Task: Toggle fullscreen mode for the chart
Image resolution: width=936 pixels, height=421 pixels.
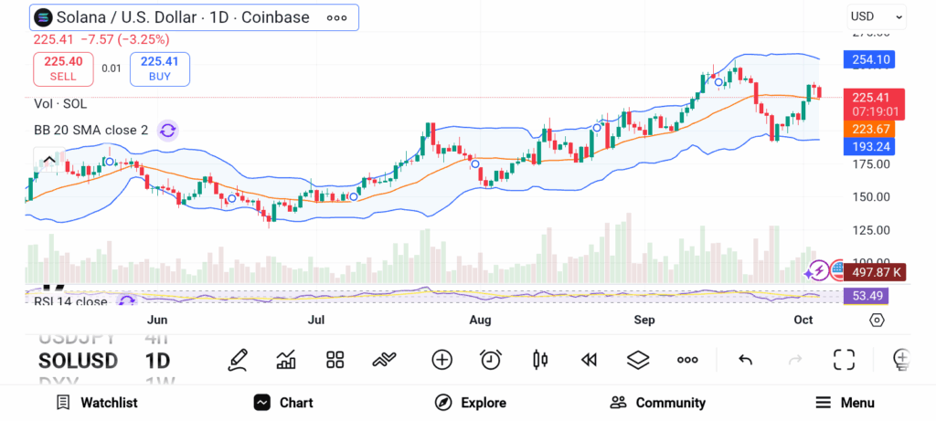Action: 844,360
